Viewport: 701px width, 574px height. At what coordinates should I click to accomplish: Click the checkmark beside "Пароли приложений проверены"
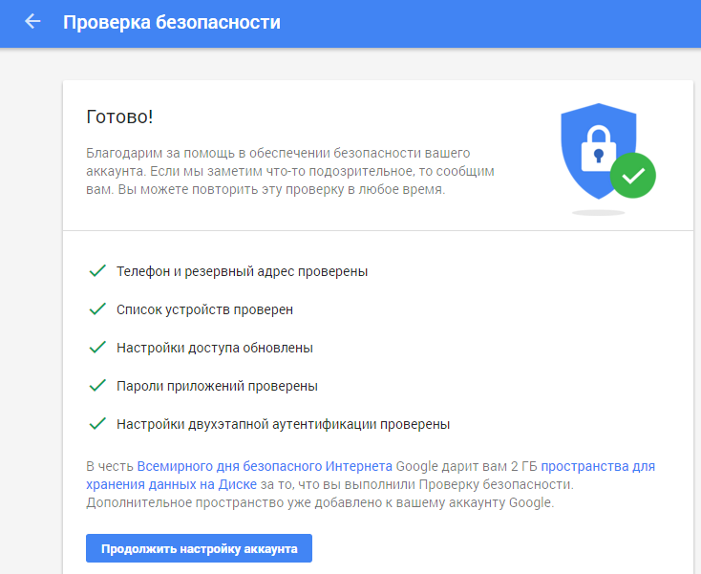pyautogui.click(x=96, y=386)
